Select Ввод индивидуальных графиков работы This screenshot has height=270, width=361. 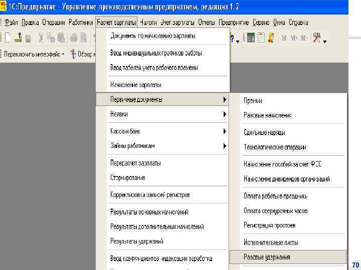(x=163, y=53)
